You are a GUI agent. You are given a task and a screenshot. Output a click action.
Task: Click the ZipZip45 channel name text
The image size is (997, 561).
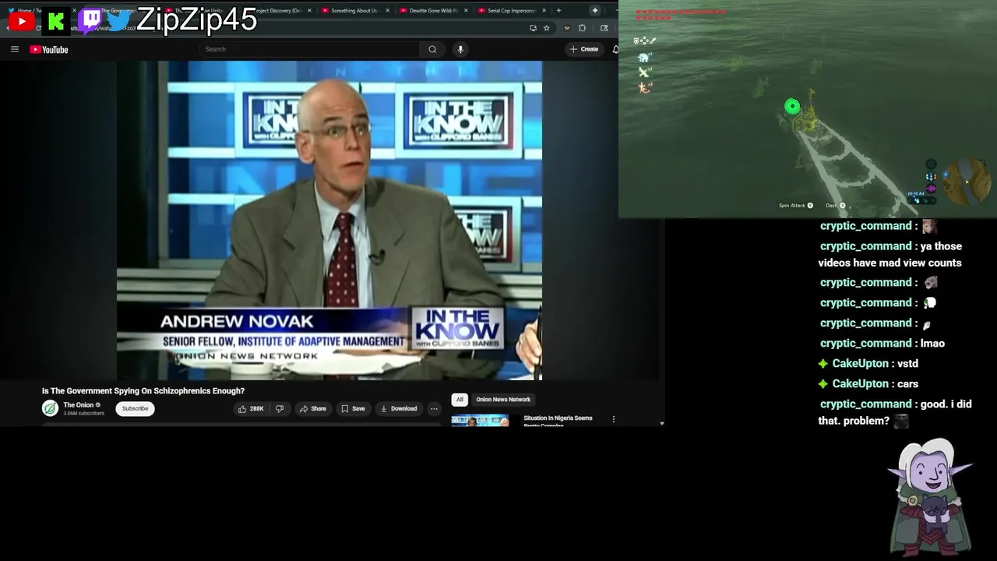click(196, 19)
